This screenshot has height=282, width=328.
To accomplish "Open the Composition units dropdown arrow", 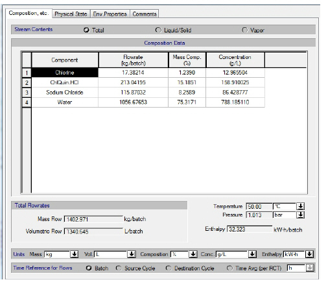I will coord(193,254).
